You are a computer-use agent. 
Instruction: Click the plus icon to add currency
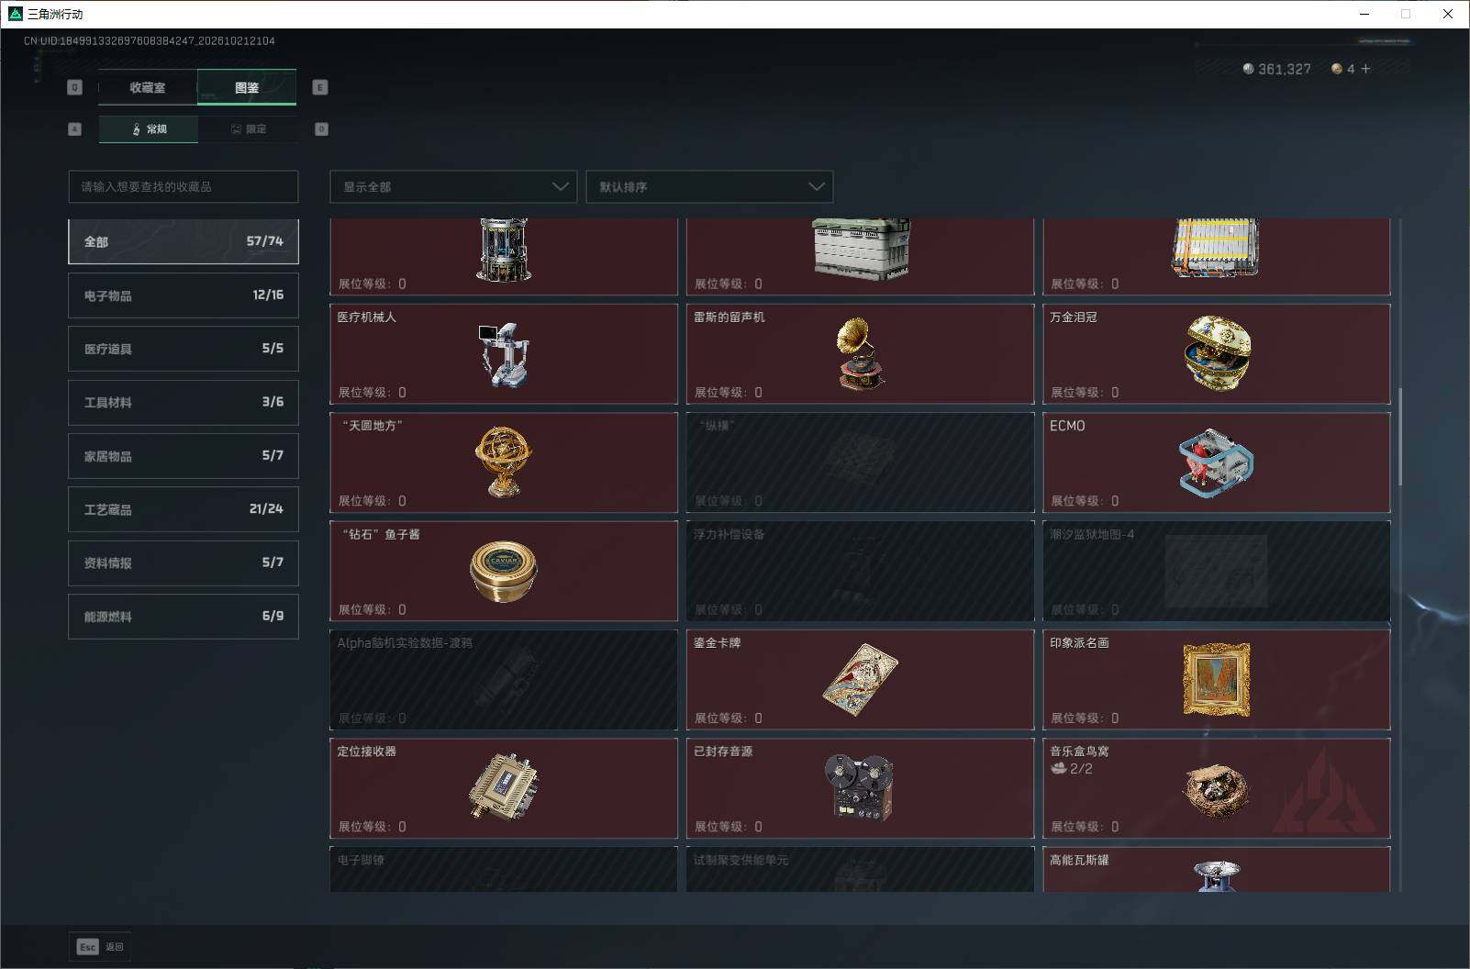[1365, 69]
